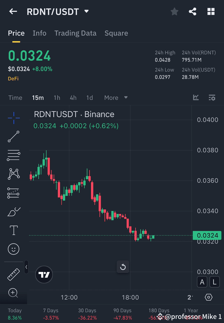Open the parallel lines drawing tool
Viewport: 224px width, 323px height.
point(14,155)
